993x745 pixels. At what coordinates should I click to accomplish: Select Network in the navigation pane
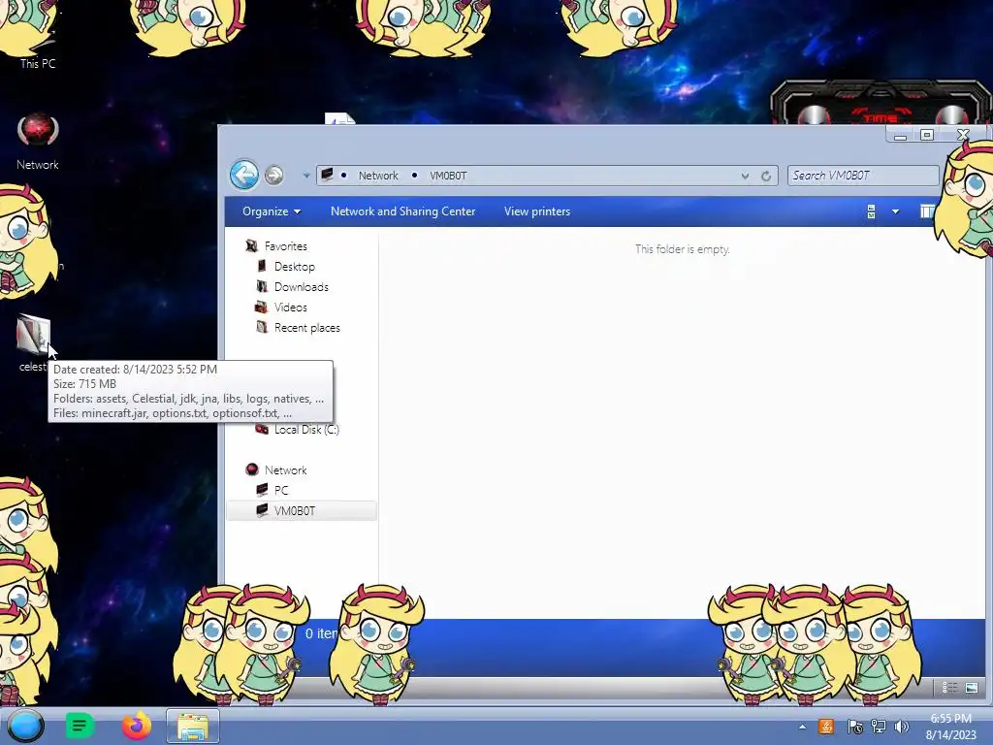click(286, 470)
